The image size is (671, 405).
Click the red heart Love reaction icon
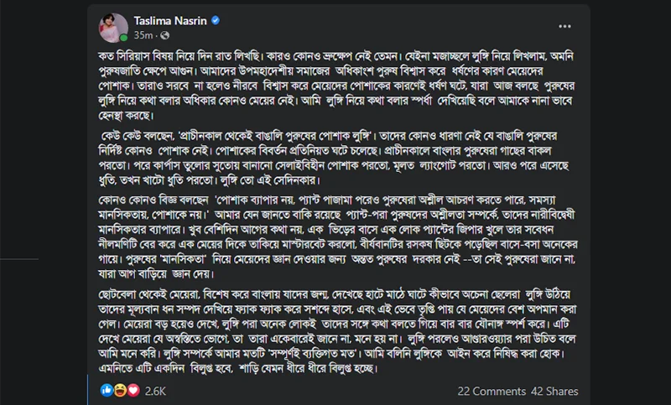(x=133, y=390)
